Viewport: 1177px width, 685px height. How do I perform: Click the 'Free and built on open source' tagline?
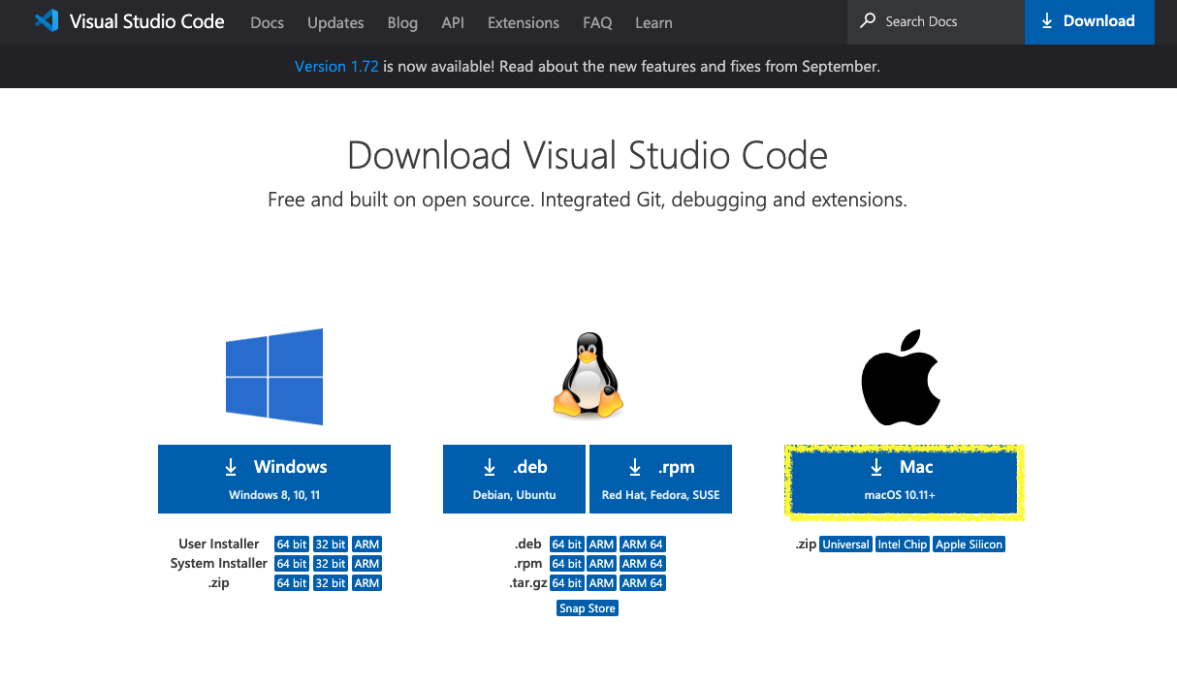click(x=588, y=201)
